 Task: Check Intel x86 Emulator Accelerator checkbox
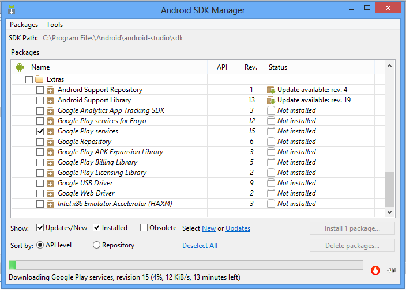(x=40, y=204)
